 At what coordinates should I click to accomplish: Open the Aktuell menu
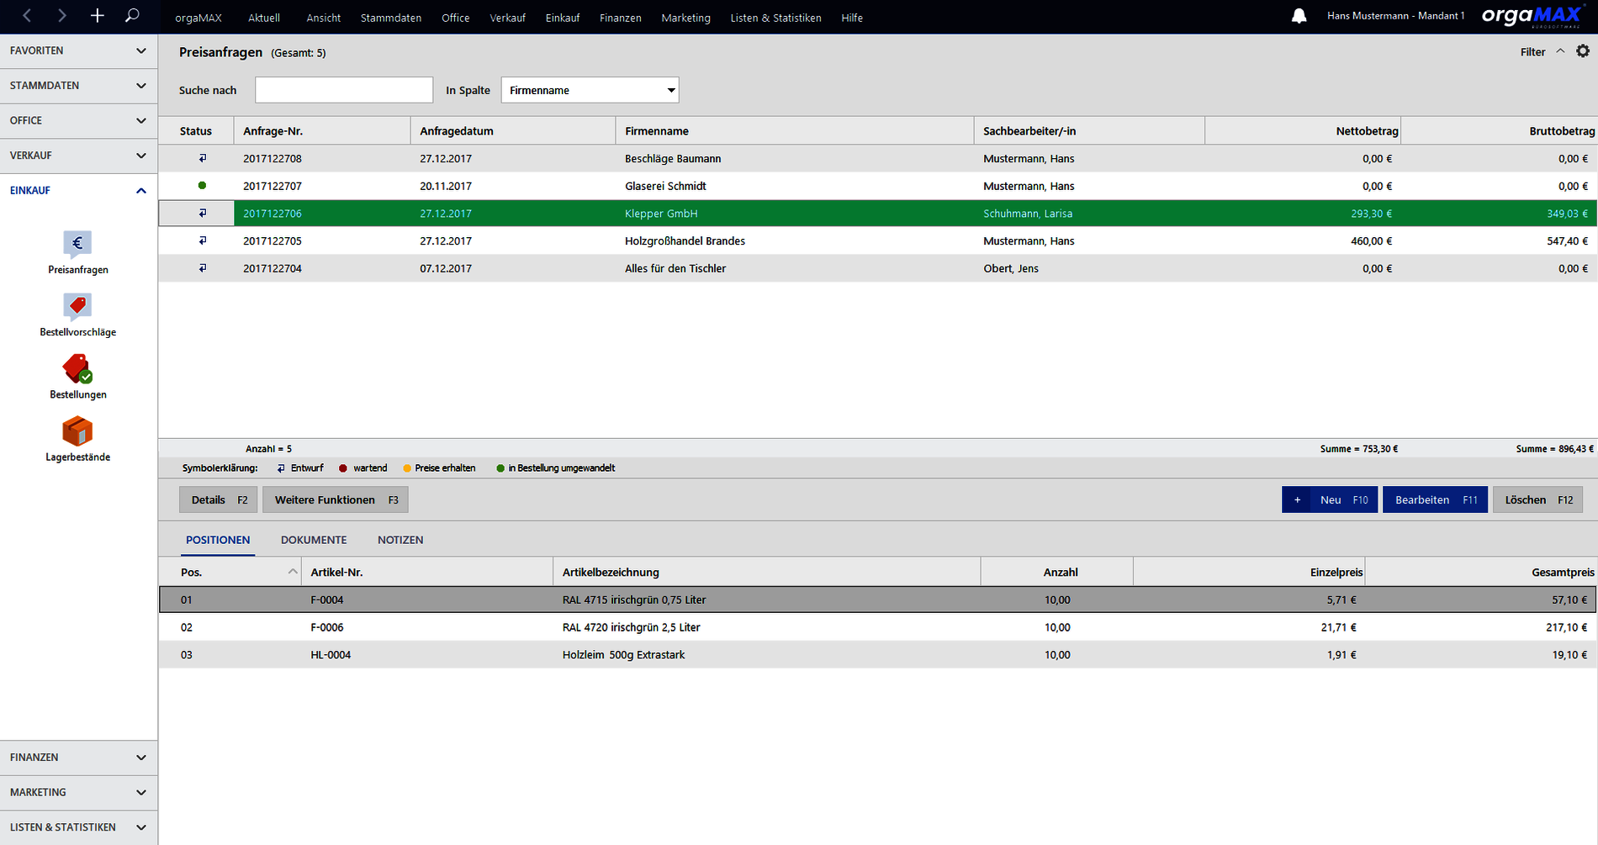click(264, 18)
